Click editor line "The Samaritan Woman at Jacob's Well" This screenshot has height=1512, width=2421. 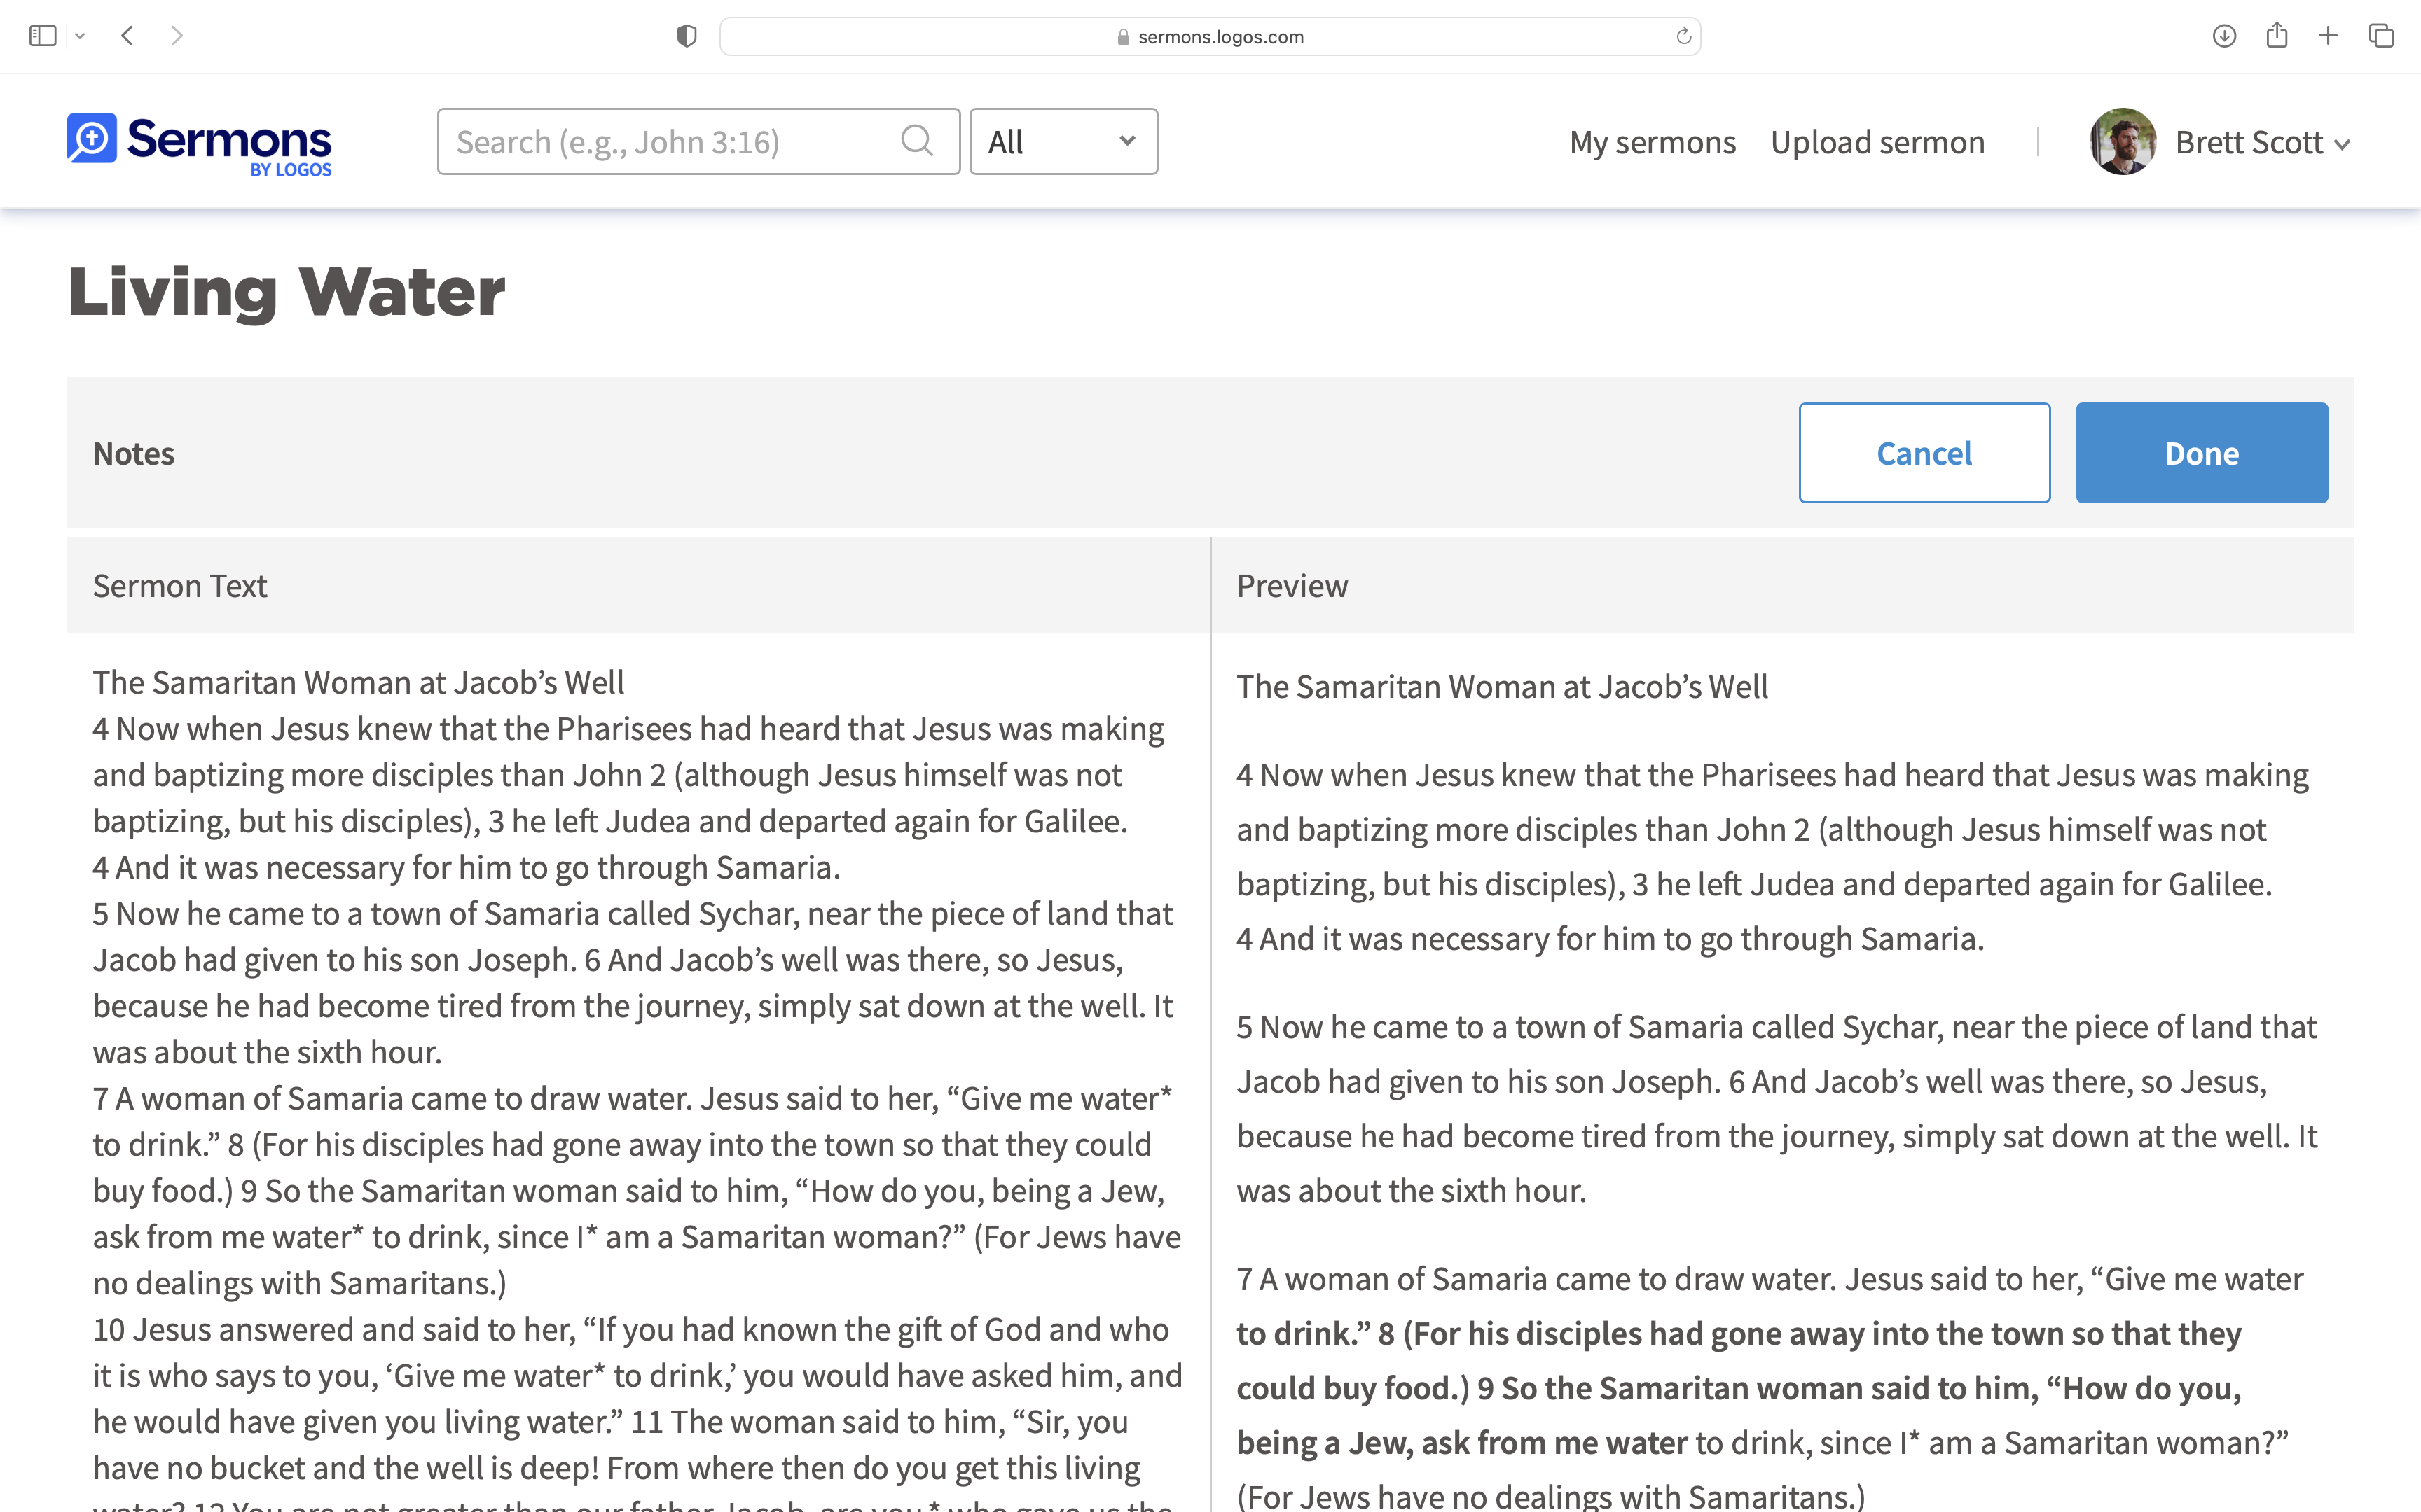[358, 683]
